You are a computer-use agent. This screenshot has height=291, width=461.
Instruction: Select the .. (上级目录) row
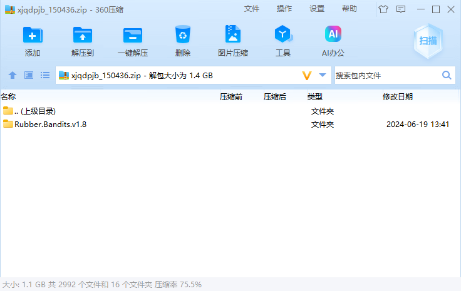point(229,111)
